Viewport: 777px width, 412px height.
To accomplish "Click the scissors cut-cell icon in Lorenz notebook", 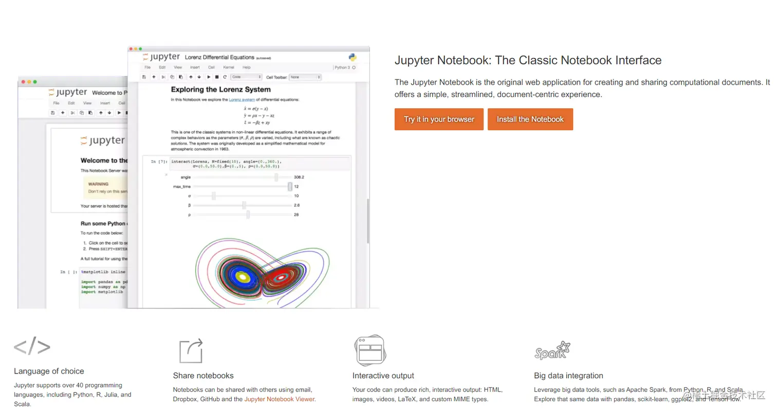I will point(163,77).
